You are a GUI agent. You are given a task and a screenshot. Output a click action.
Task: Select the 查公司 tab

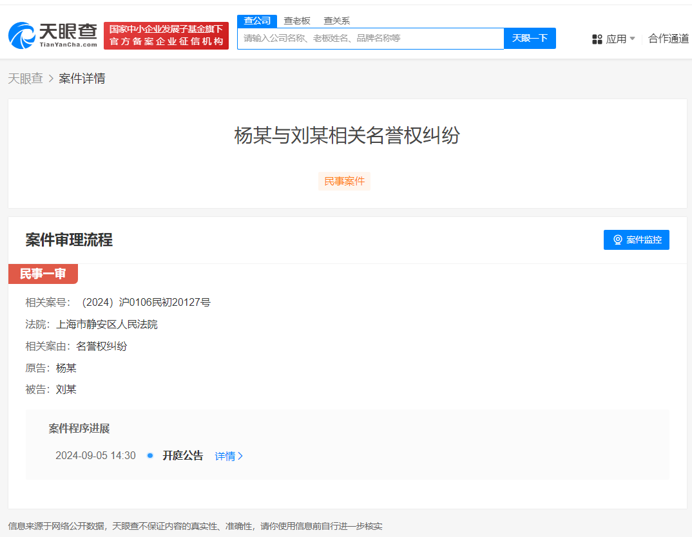point(257,21)
